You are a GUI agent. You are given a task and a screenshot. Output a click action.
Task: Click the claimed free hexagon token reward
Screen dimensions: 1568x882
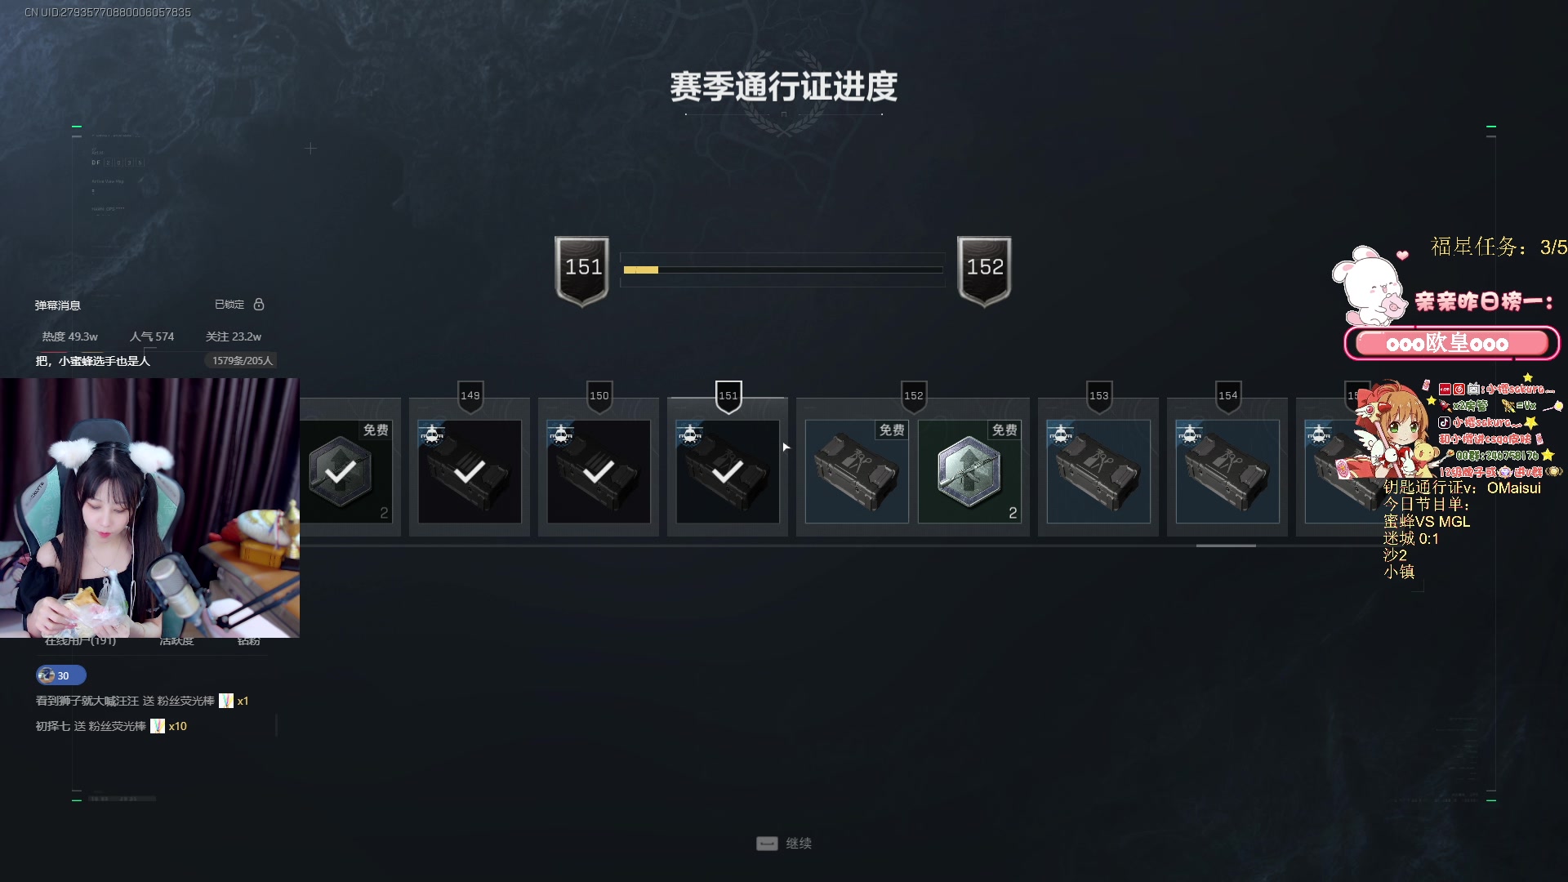[346, 471]
